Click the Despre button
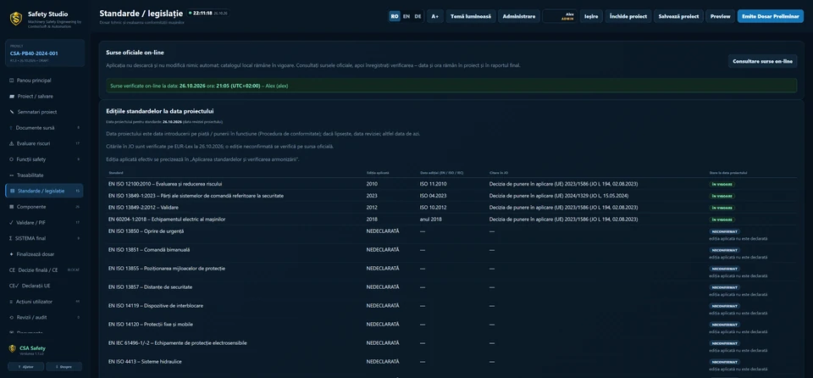The image size is (813, 378). point(64,367)
